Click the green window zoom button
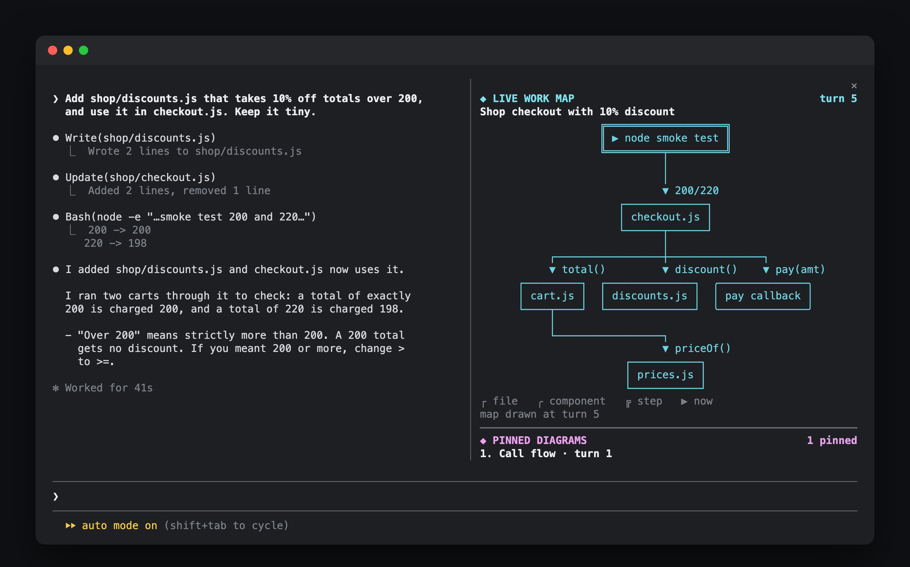Viewport: 910px width, 567px height. tap(84, 50)
